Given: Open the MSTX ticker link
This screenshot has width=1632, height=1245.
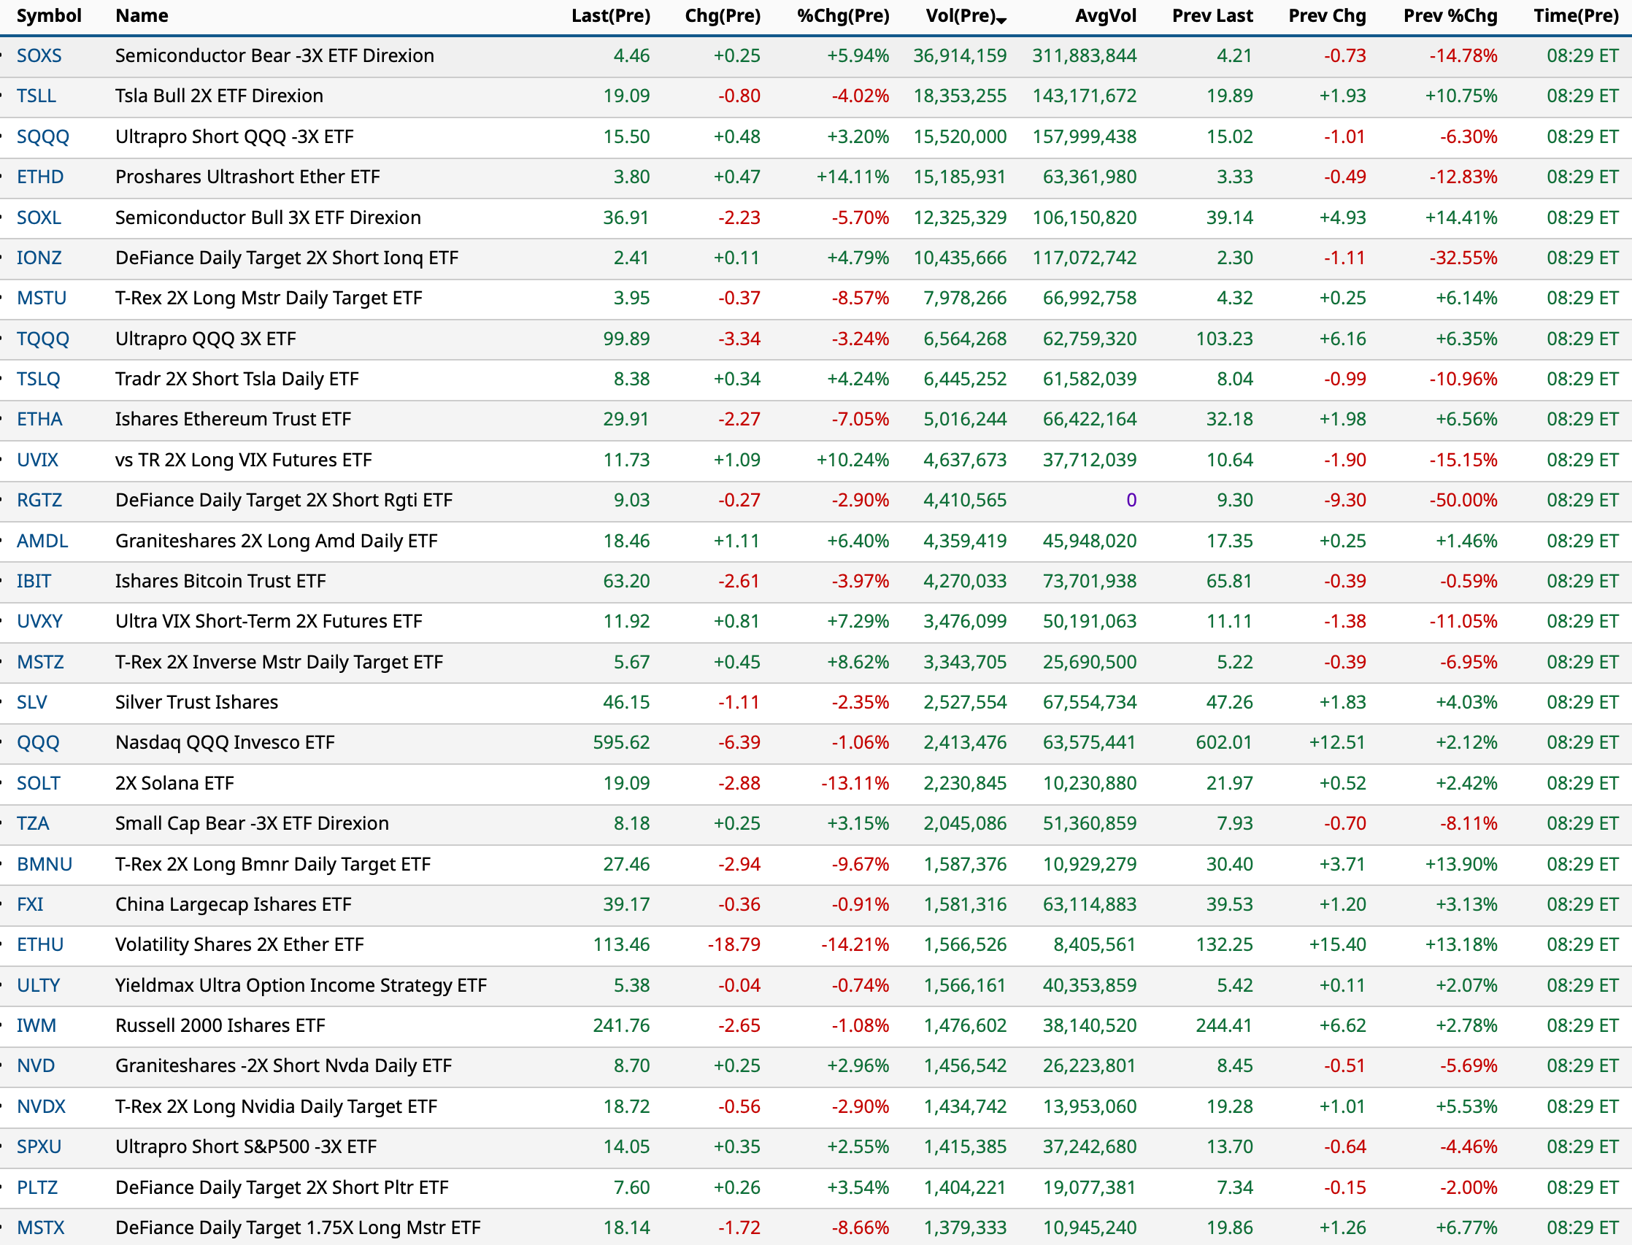Looking at the screenshot, I should [41, 1228].
